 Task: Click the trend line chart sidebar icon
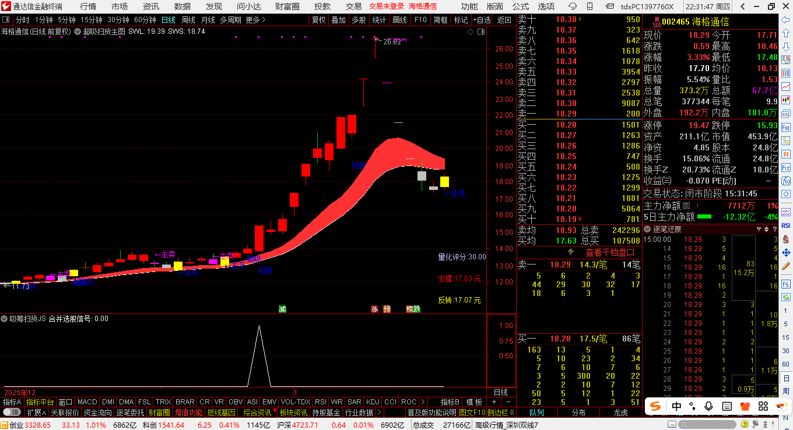click(x=785, y=86)
